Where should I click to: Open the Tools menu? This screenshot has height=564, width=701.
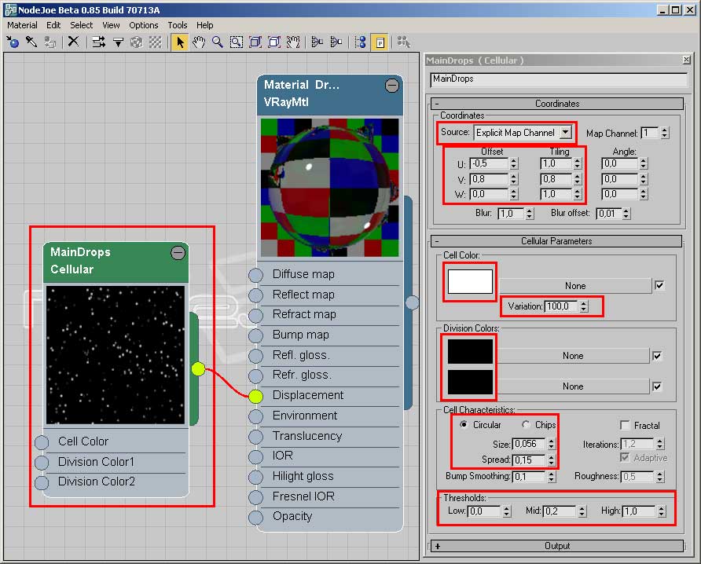178,25
